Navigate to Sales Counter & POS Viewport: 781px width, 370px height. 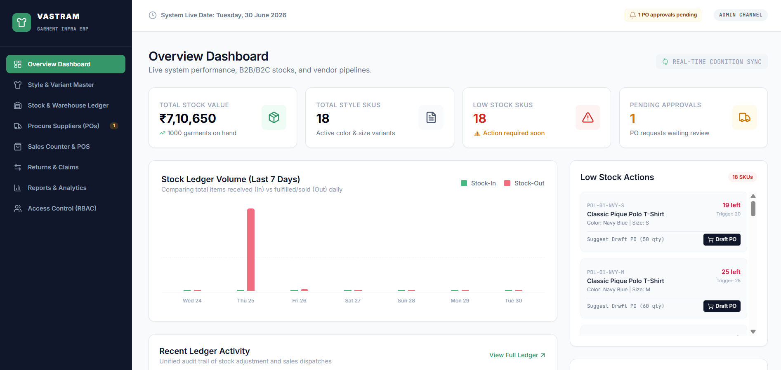tap(66, 147)
